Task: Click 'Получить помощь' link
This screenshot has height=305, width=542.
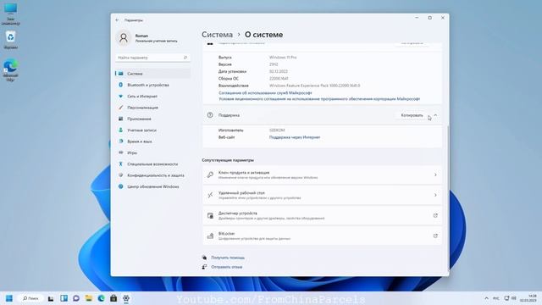Action: pos(228,258)
